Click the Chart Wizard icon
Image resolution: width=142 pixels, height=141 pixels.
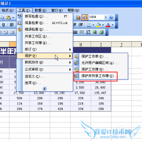pyautogui.click(x=78, y=18)
